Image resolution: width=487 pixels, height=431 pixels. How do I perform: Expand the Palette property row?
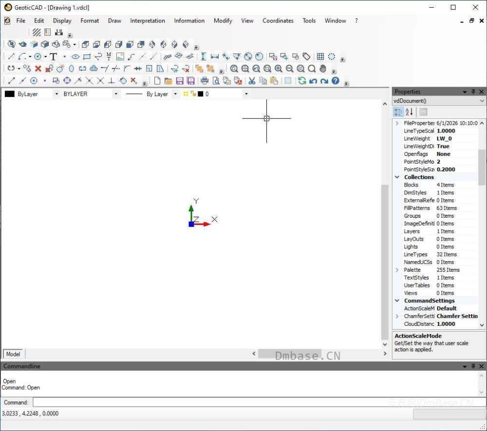pos(397,270)
